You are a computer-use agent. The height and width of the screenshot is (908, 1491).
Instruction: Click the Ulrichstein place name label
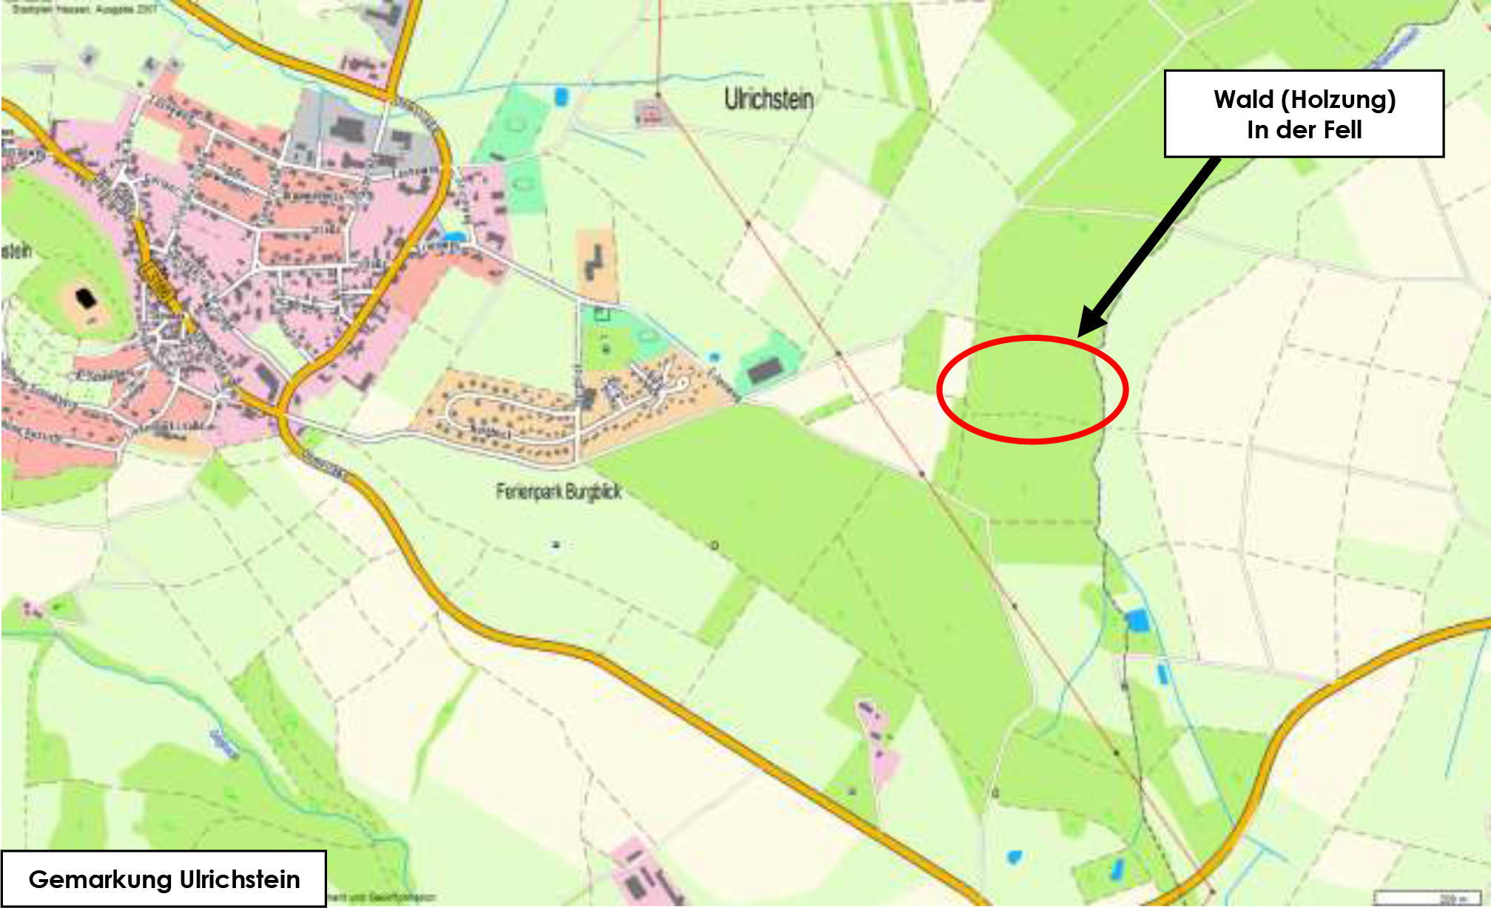pos(769,99)
